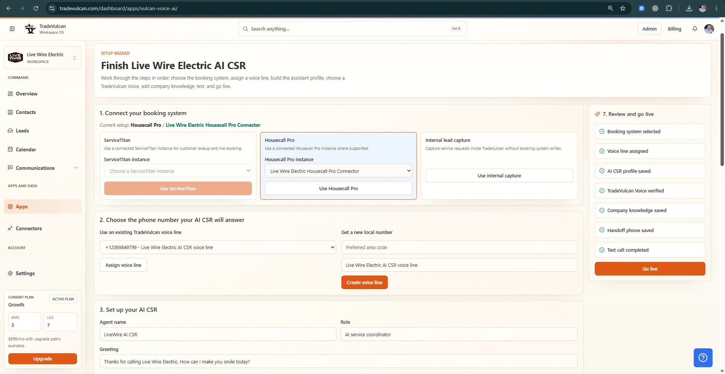This screenshot has width=725, height=374.
Task: Click the Overview grid icon
Action: pyautogui.click(x=10, y=94)
